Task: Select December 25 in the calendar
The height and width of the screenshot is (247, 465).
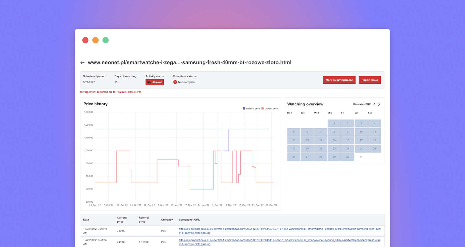Action: coord(375,149)
